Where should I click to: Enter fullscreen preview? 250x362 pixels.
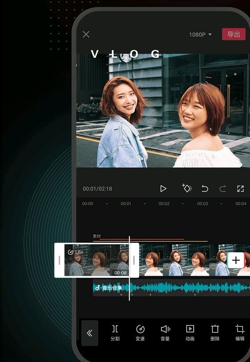click(x=241, y=189)
